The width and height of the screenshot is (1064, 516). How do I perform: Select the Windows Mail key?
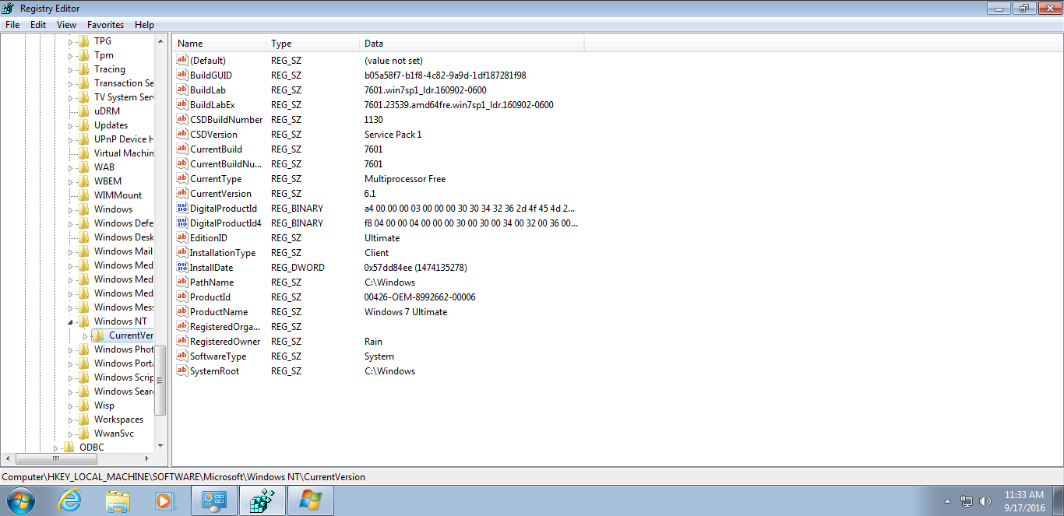(x=123, y=251)
